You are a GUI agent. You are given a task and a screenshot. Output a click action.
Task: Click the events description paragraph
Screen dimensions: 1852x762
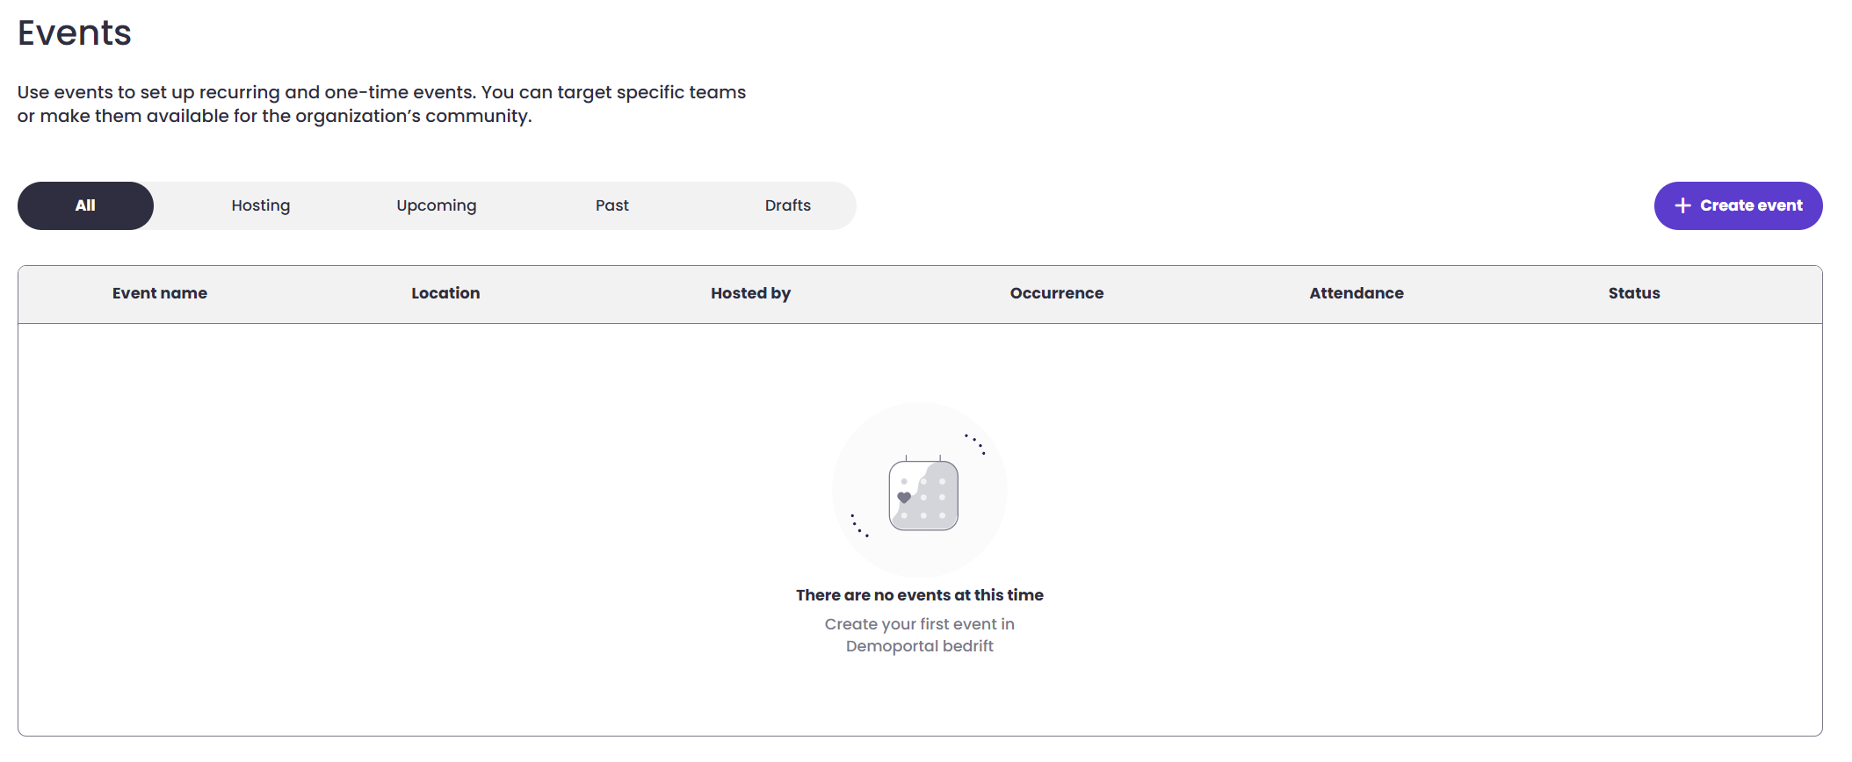[381, 104]
